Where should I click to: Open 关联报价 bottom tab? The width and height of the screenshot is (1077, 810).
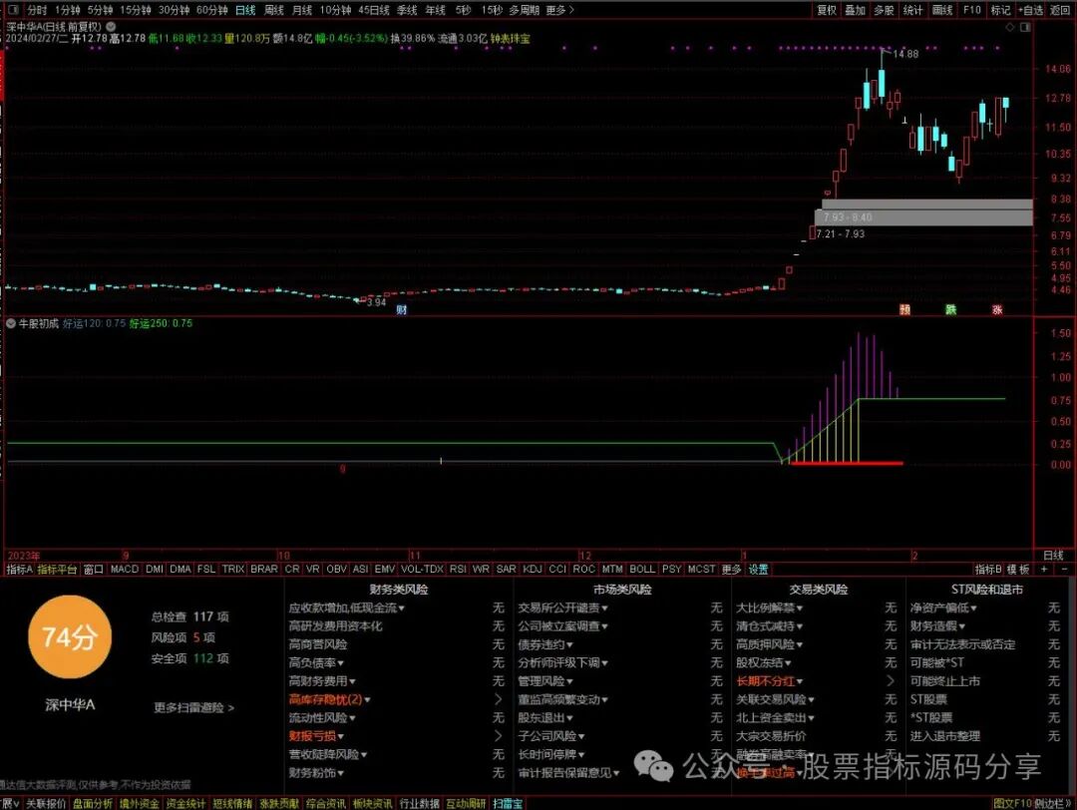click(x=46, y=803)
